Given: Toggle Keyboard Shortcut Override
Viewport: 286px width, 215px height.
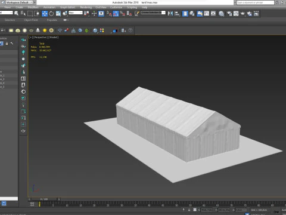Looking at the screenshot, I should 101,13.
